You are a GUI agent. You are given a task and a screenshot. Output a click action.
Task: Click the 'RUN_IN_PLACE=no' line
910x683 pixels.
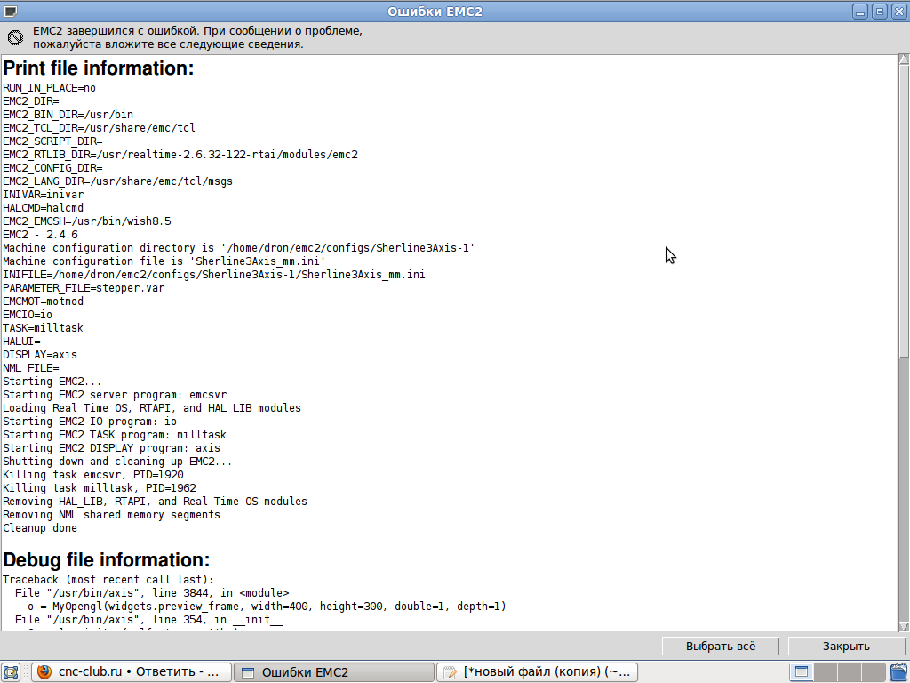[x=50, y=88]
